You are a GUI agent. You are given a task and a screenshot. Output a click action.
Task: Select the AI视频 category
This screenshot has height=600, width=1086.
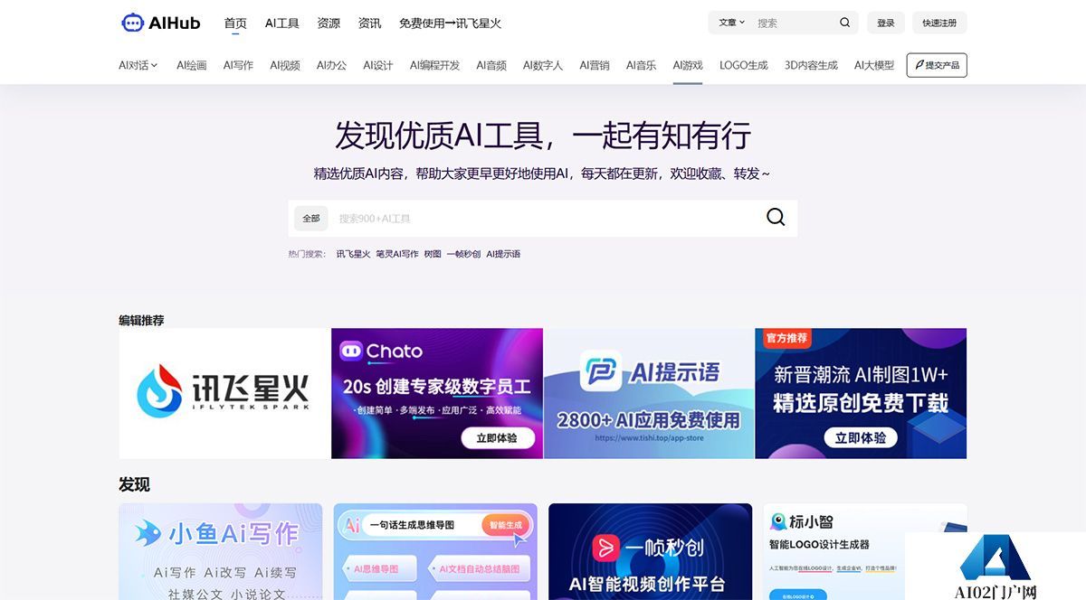pos(285,65)
